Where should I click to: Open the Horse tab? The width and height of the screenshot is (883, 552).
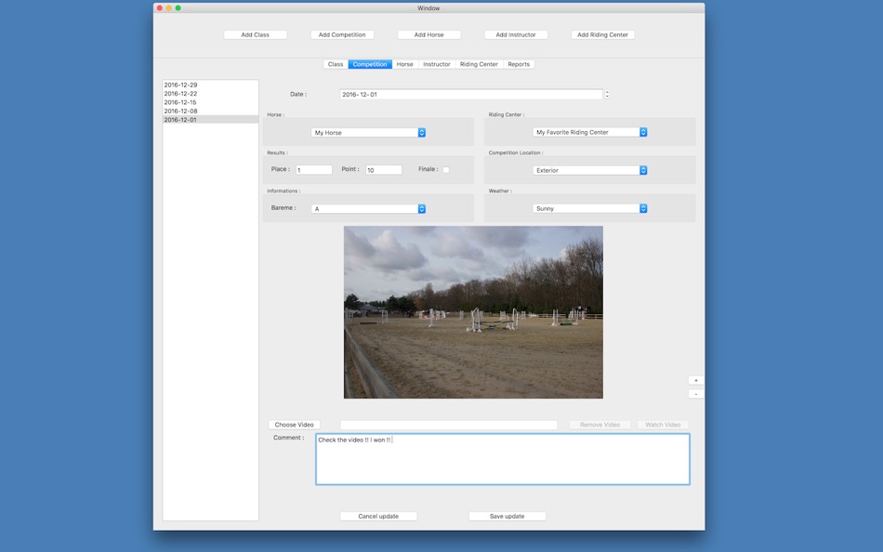(x=405, y=64)
